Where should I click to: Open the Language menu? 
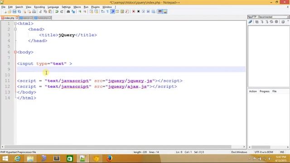(x=53, y=7)
